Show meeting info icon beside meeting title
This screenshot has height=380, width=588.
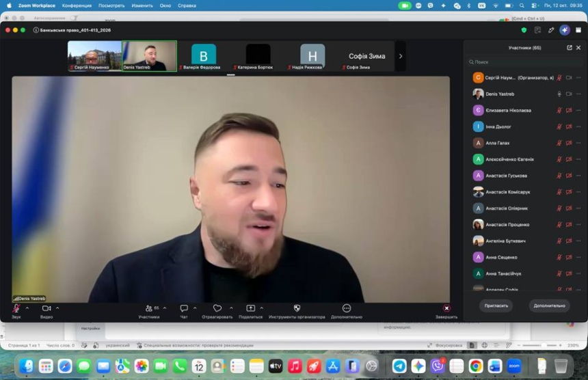[x=36, y=30]
